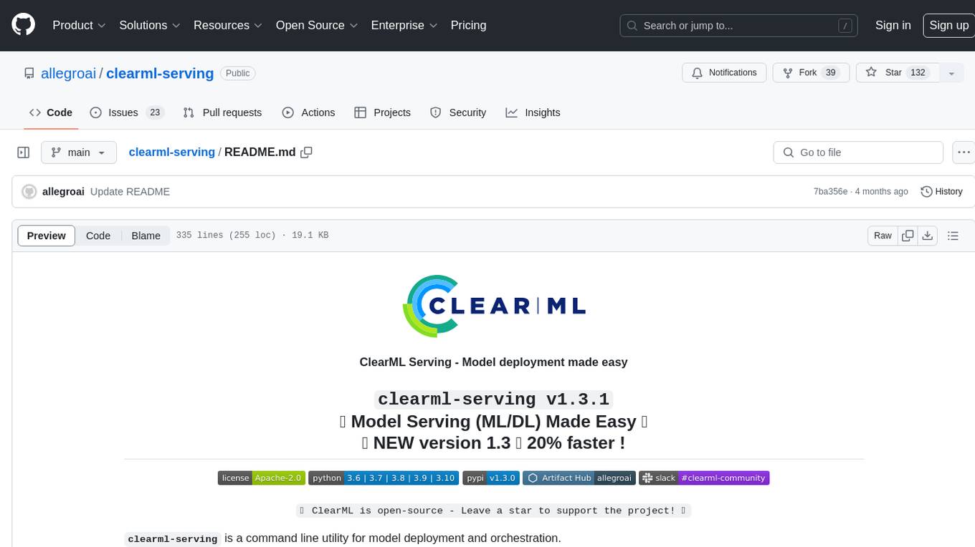This screenshot has width=975, height=547.
Task: Click the ClearML logo image
Action: 493,306
